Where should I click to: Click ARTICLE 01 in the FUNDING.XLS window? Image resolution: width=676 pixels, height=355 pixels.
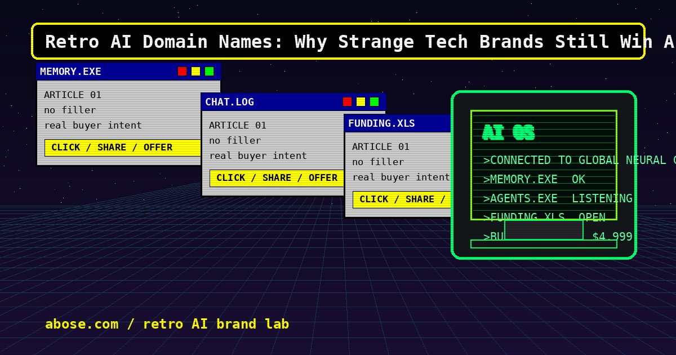coord(381,147)
